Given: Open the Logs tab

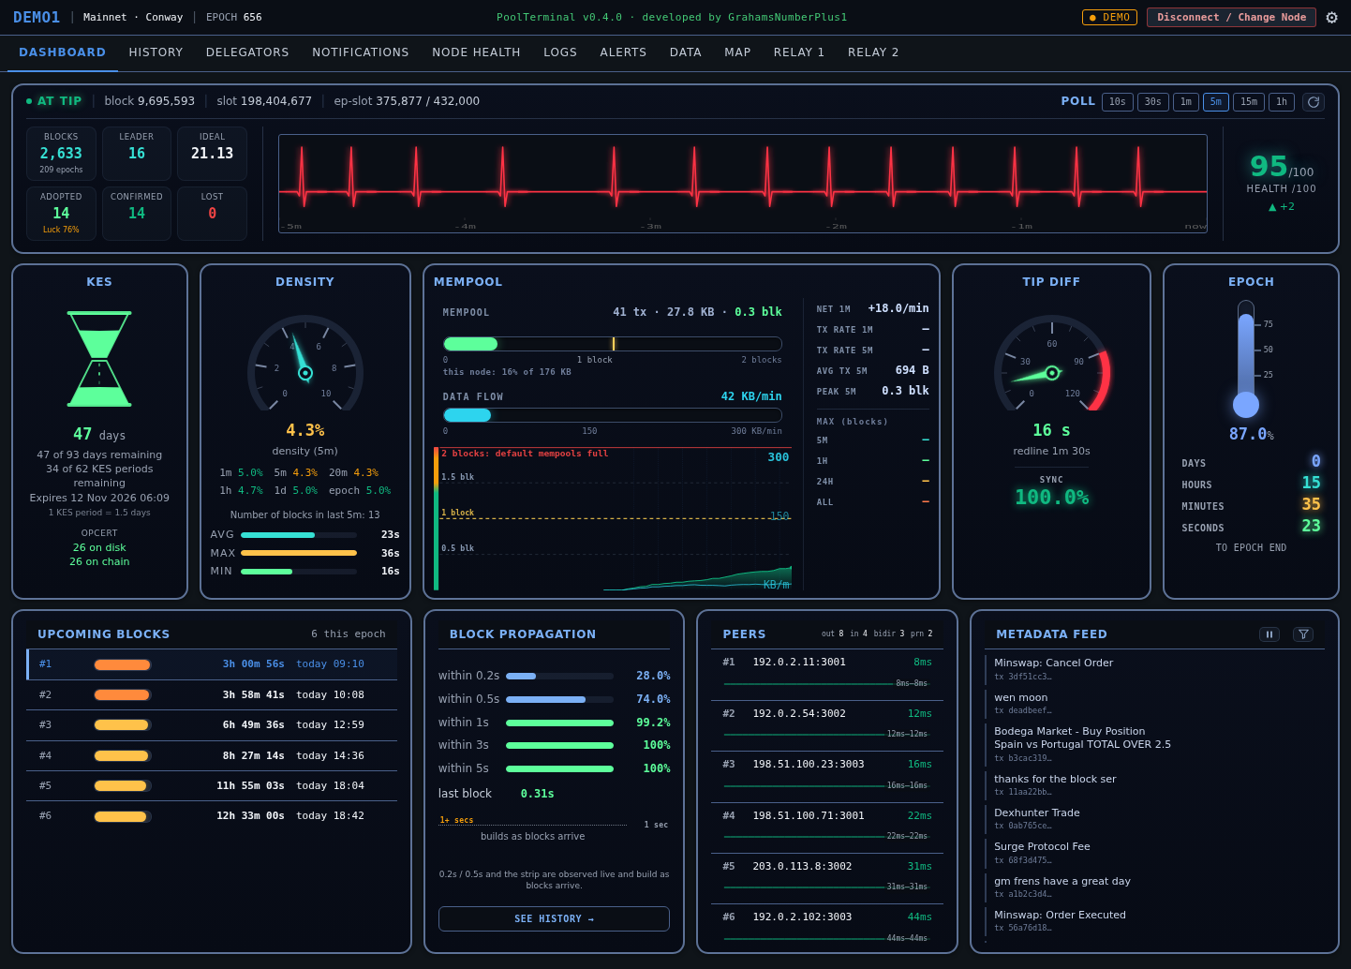Looking at the screenshot, I should pyautogui.click(x=560, y=52).
